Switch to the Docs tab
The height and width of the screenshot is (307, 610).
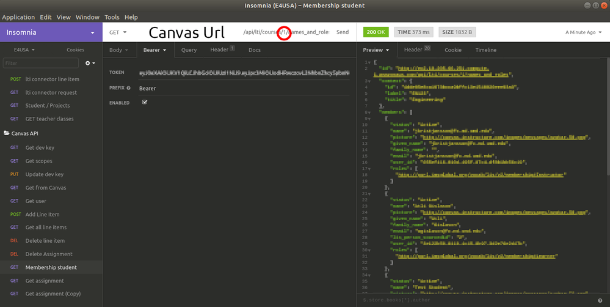(x=255, y=50)
